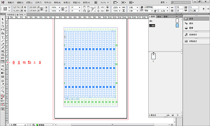The width and height of the screenshot is (210, 126).
Task: Click the search help field
Action: pyautogui.click(x=181, y=2)
